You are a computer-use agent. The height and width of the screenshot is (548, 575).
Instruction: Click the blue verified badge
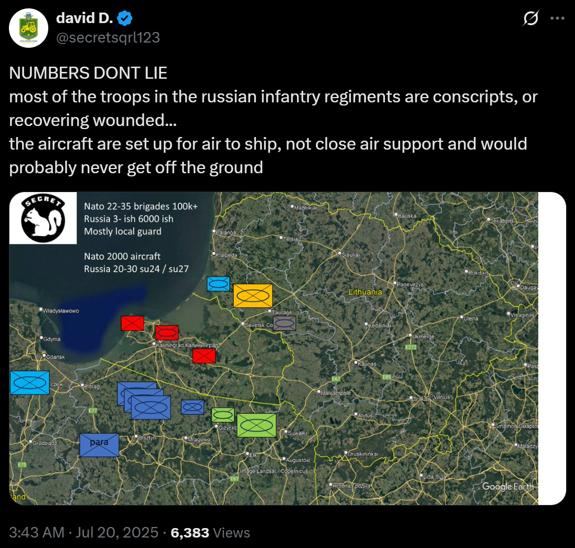(125, 18)
